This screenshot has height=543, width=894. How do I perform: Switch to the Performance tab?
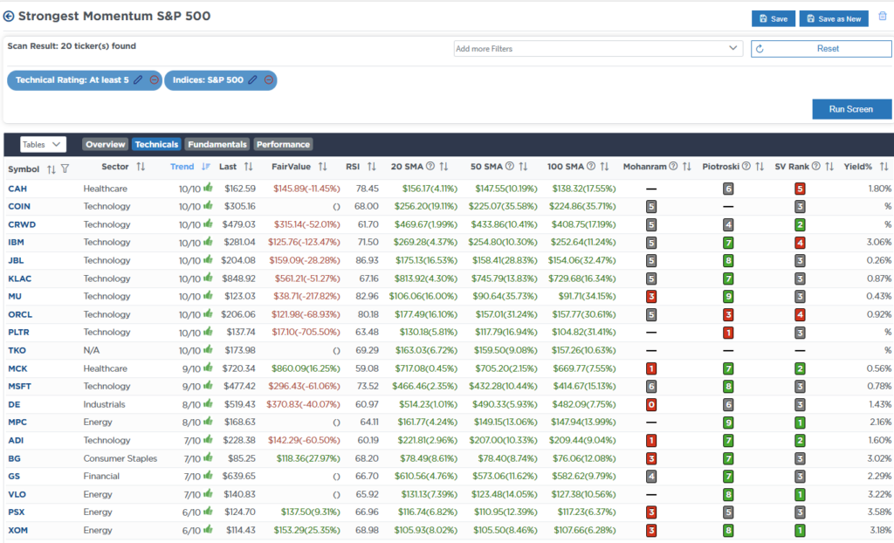(284, 144)
